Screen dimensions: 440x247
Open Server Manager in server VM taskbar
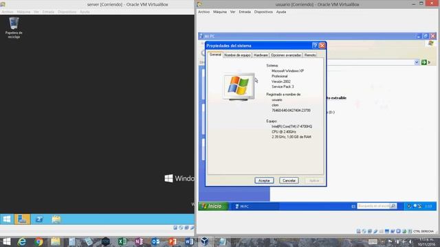(22, 219)
